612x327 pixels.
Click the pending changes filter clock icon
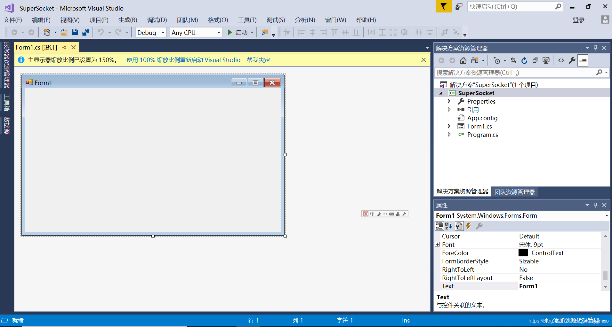coord(497,60)
